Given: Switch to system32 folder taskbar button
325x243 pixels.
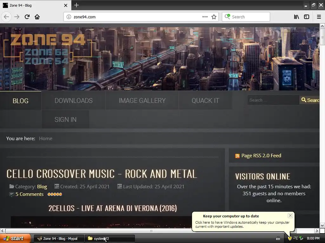Looking at the screenshot, I should [110, 239].
